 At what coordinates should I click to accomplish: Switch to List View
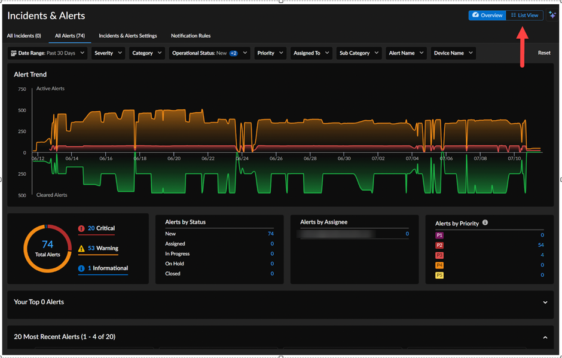coord(525,15)
